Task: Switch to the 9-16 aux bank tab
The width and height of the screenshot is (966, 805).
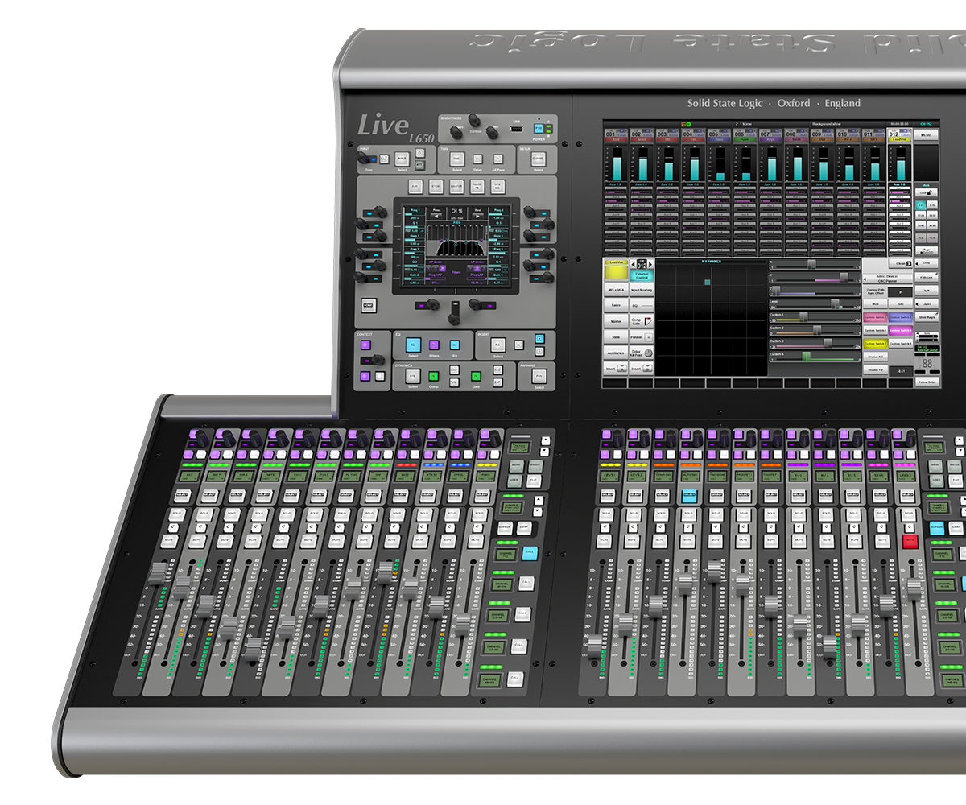Action: 932,204
